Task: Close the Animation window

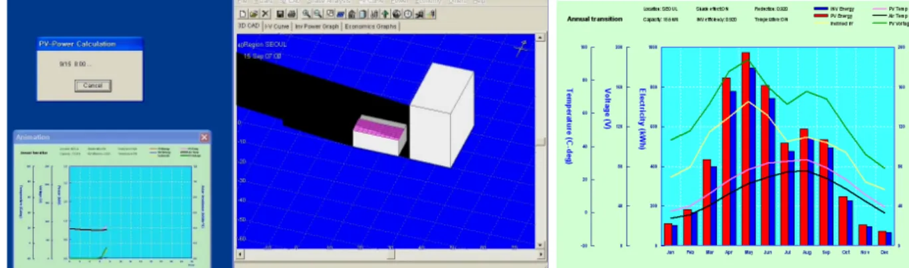Action: (203, 137)
